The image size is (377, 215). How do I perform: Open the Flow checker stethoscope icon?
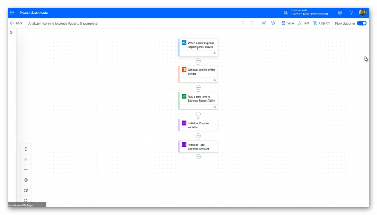pos(273,23)
